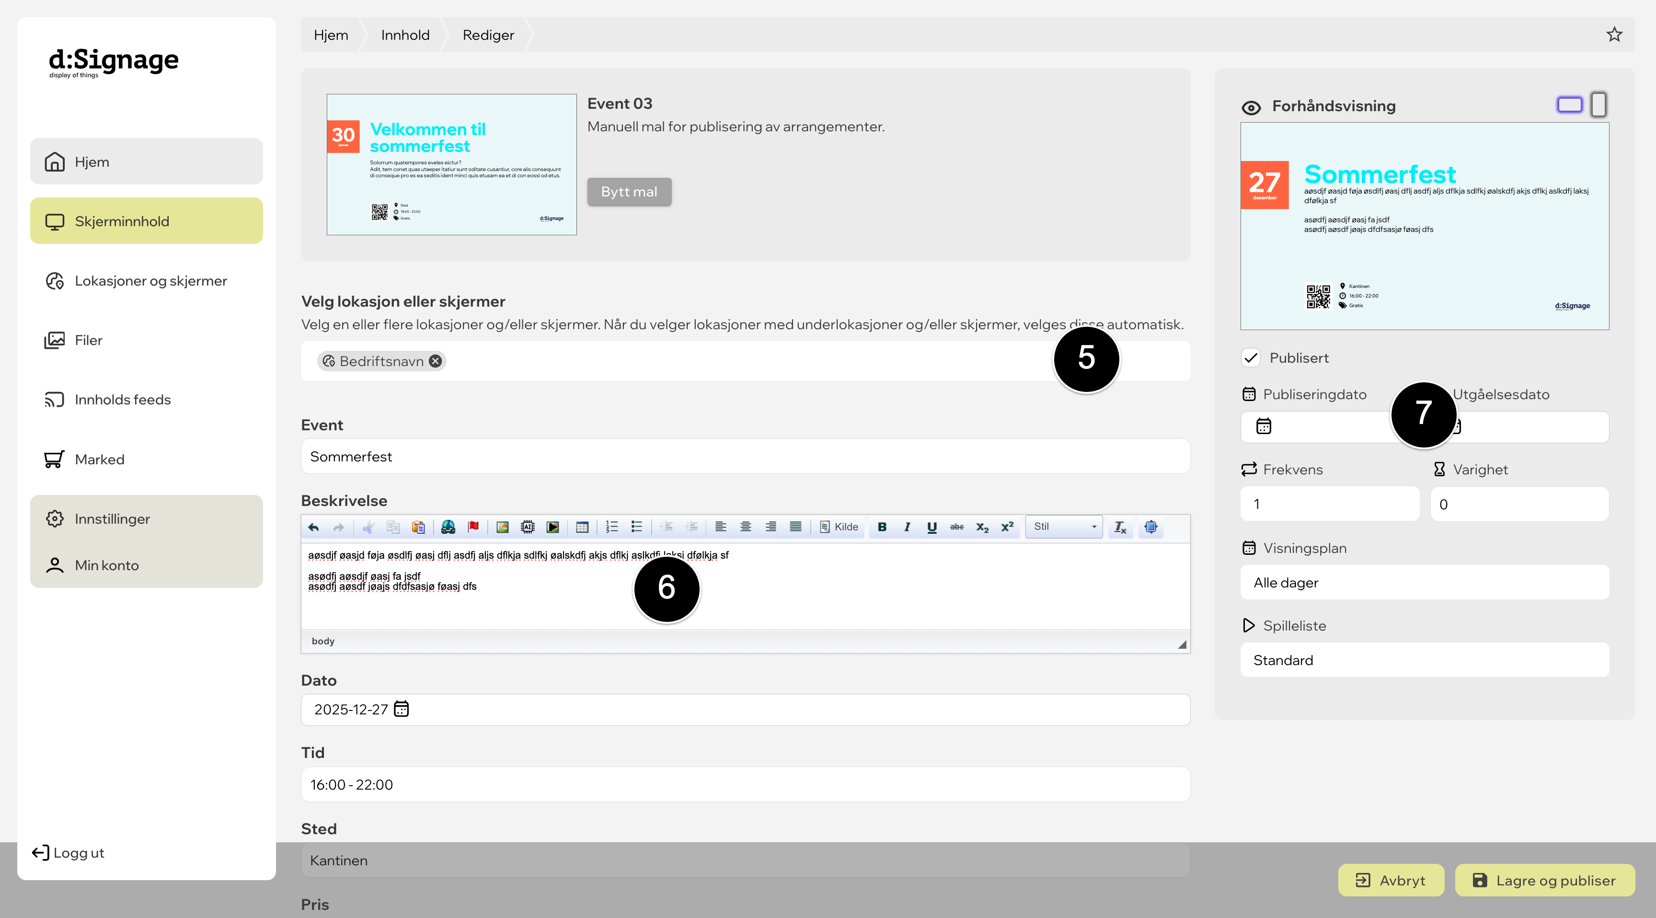1656x918 pixels.
Task: Switch preview to portrait orientation
Action: tap(1599, 105)
